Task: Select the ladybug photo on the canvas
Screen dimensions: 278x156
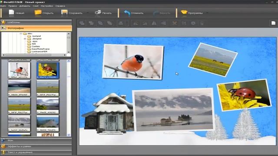Action: [244, 95]
